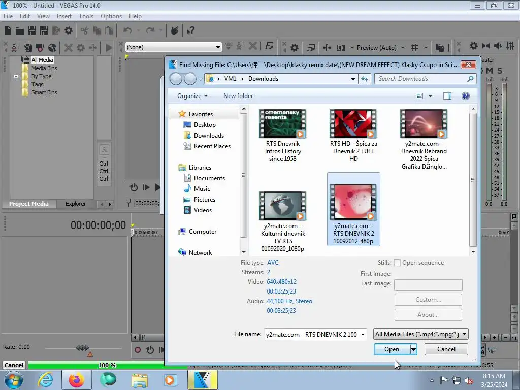Click the Redo arrow icon
This screenshot has height=390, width=520.
150,31
